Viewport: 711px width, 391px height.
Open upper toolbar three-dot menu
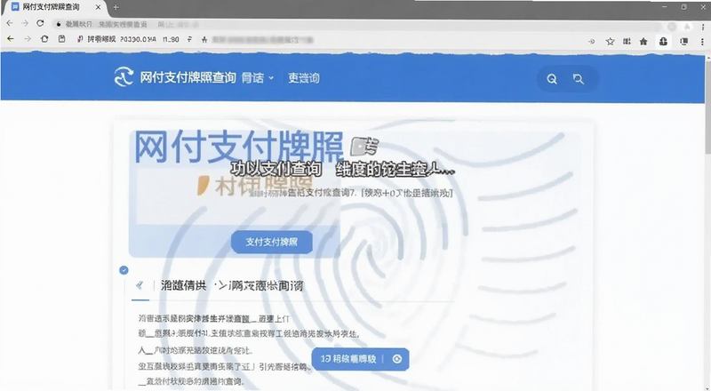pos(703,28)
